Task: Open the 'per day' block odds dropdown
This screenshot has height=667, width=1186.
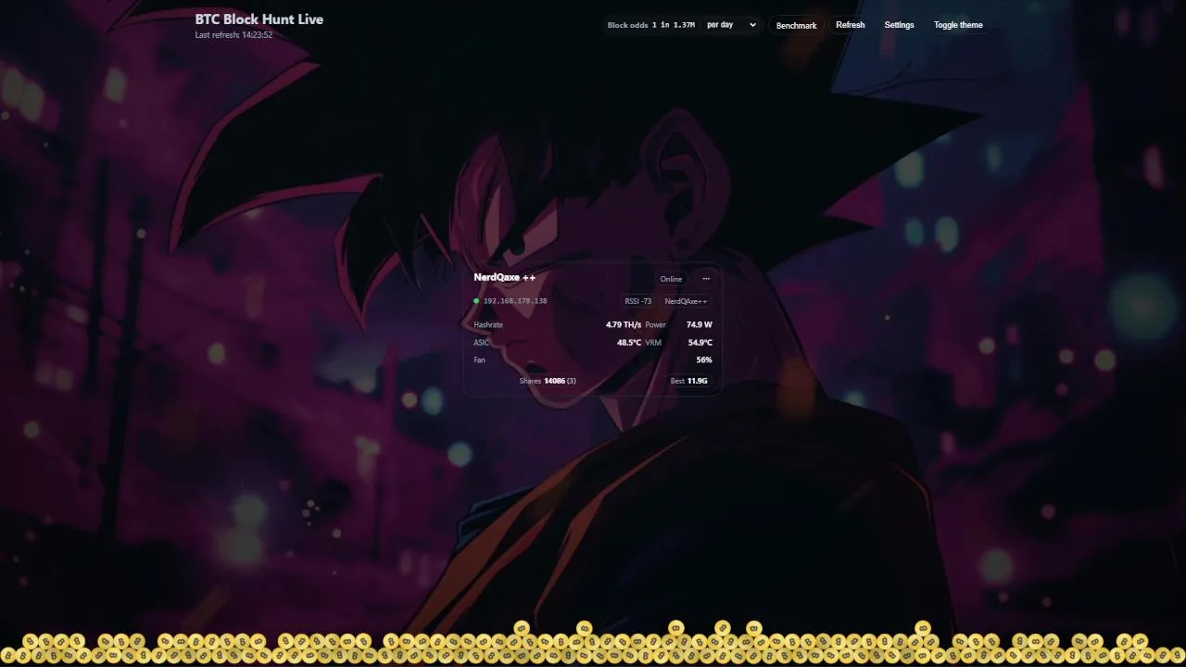Action: [x=731, y=25]
